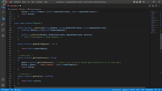Change indentation via Spaces: 4
Screen dimensions: 162x91
pos(126,90)
